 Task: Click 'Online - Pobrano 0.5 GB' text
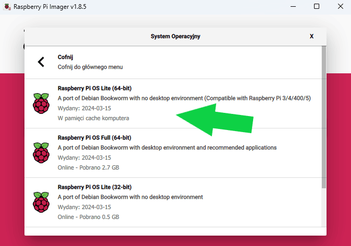89,217
